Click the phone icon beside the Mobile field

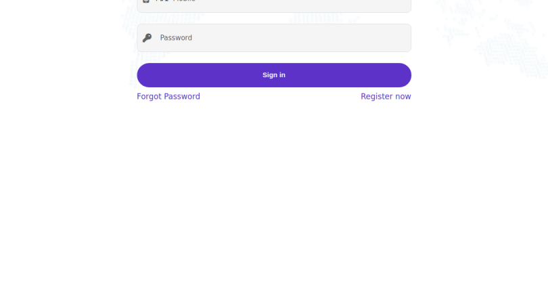(146, 2)
